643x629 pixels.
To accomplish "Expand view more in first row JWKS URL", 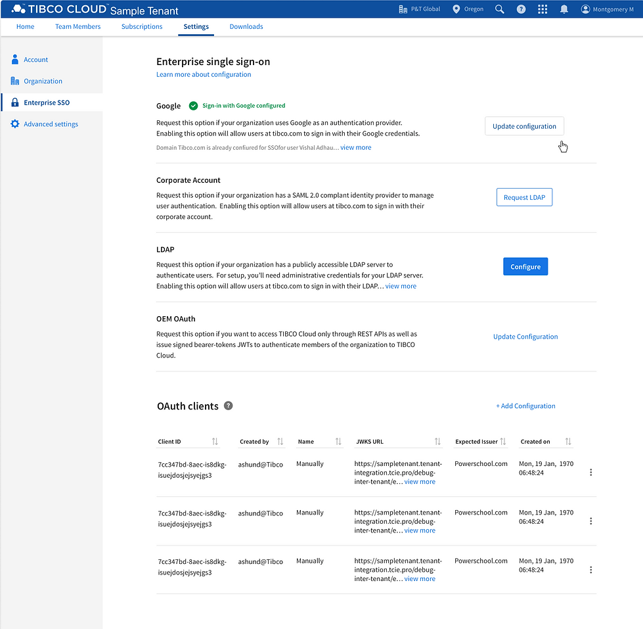I will (420, 482).
